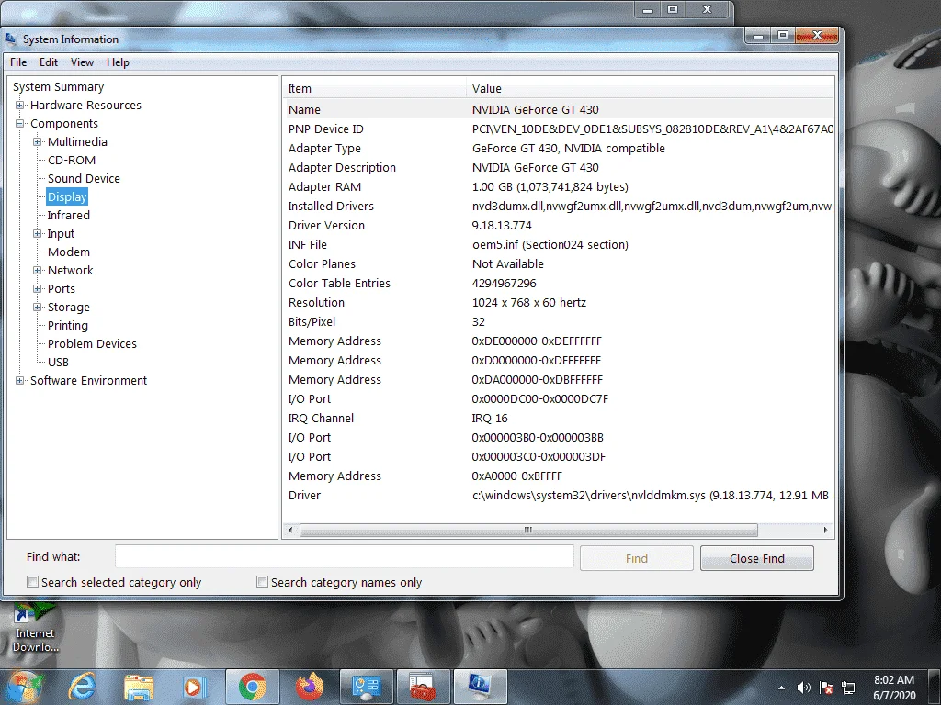Show hidden tray icons arrow
941x705 pixels.
pos(781,688)
